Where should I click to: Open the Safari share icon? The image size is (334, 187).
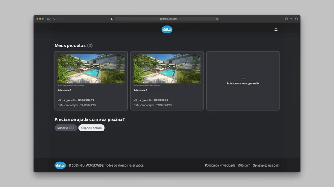[x=286, y=19]
